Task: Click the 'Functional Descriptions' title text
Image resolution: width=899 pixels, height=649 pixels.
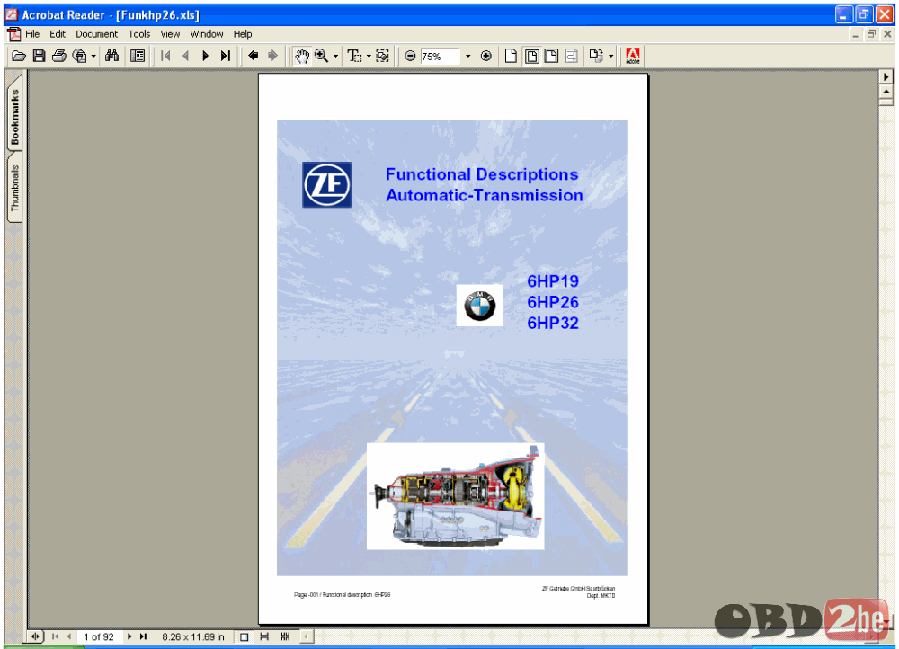Action: 482,174
